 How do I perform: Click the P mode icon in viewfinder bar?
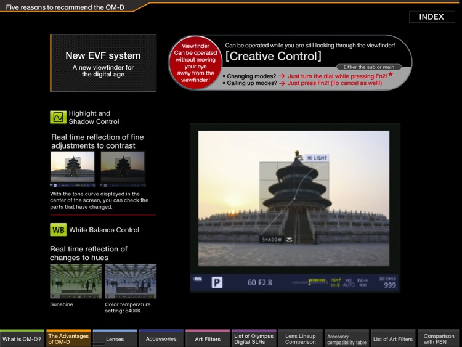217,282
